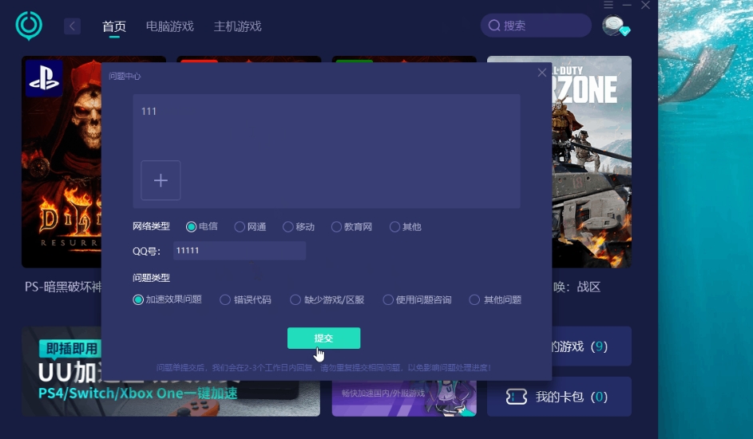Screen dimensions: 753x439
Task: Select 移动 network type
Action: click(x=299, y=227)
